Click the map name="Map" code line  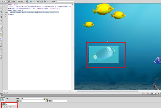16,10
